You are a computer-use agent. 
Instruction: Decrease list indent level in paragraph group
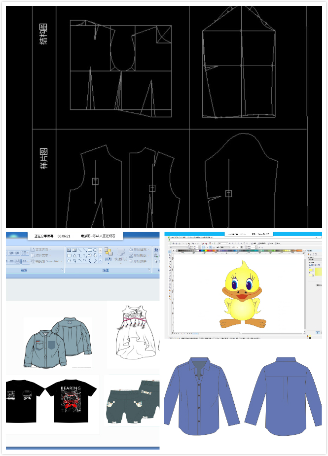point(11,253)
